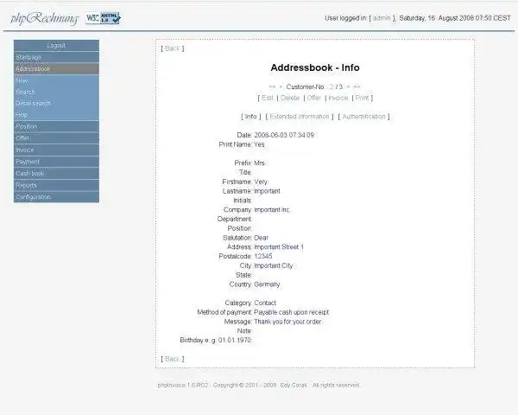Screen dimensions: 518x415
Task: Go to the first customer record (<<)
Action: [x=272, y=86]
